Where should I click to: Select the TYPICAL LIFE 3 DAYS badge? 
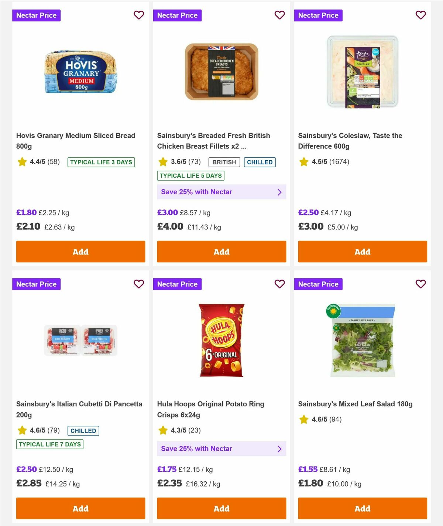click(x=101, y=162)
